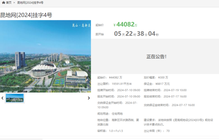Click the page title 昆地网[2024]挂字4号
The height and width of the screenshot is (140, 219).
coord(26,15)
